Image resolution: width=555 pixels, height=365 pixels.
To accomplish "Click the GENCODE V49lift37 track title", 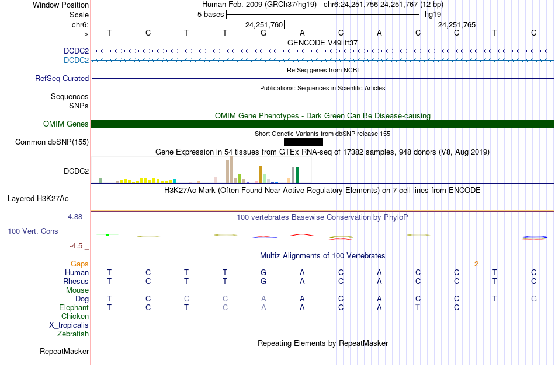I will tap(322, 43).
